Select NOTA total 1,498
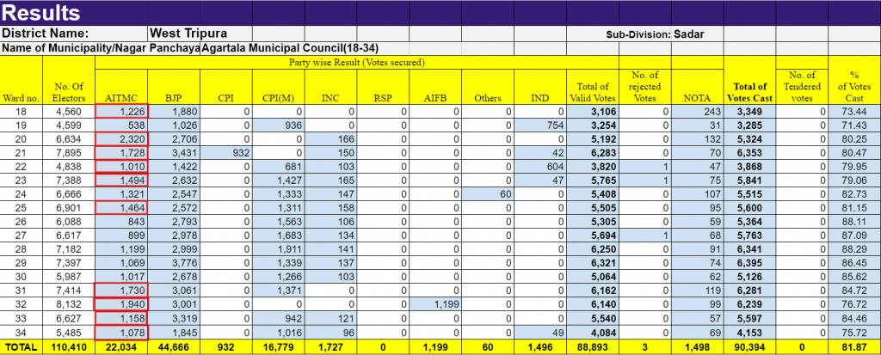Image resolution: width=881 pixels, height=355 pixels. pyautogui.click(x=697, y=348)
